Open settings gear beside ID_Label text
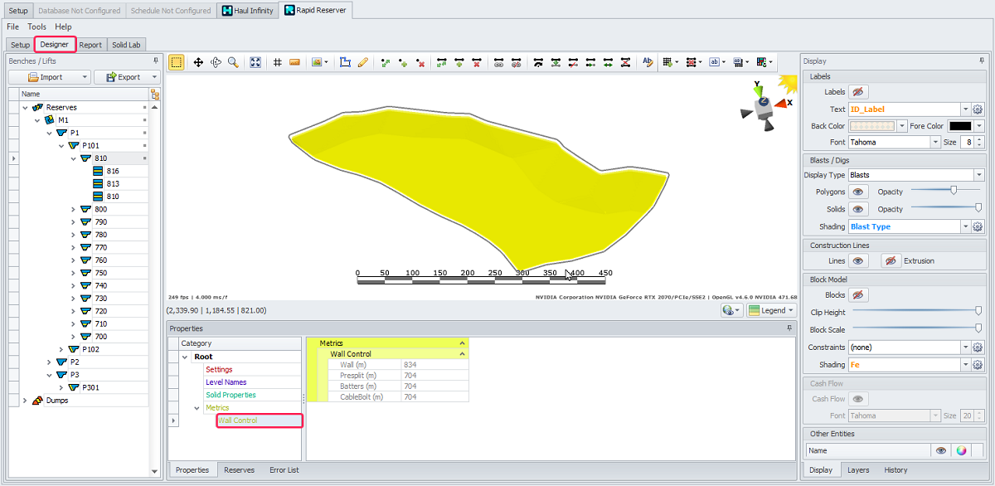Viewport: 995px width, 486px height. [978, 109]
